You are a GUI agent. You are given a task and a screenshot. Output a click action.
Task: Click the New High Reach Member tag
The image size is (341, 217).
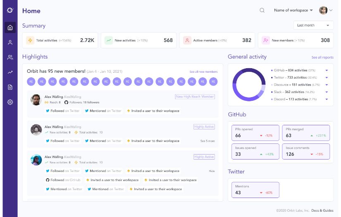(x=195, y=97)
